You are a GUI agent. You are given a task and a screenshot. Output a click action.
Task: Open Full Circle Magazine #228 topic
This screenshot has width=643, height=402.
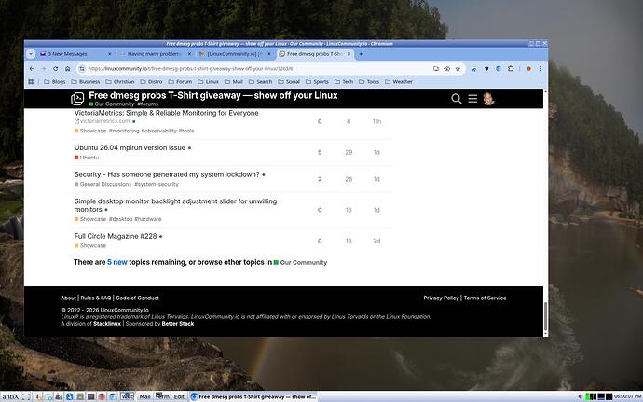(116, 236)
